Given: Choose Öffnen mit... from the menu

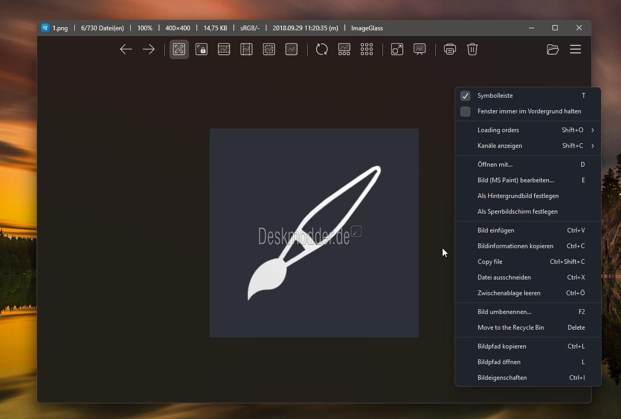Looking at the screenshot, I should pyautogui.click(x=528, y=165).
